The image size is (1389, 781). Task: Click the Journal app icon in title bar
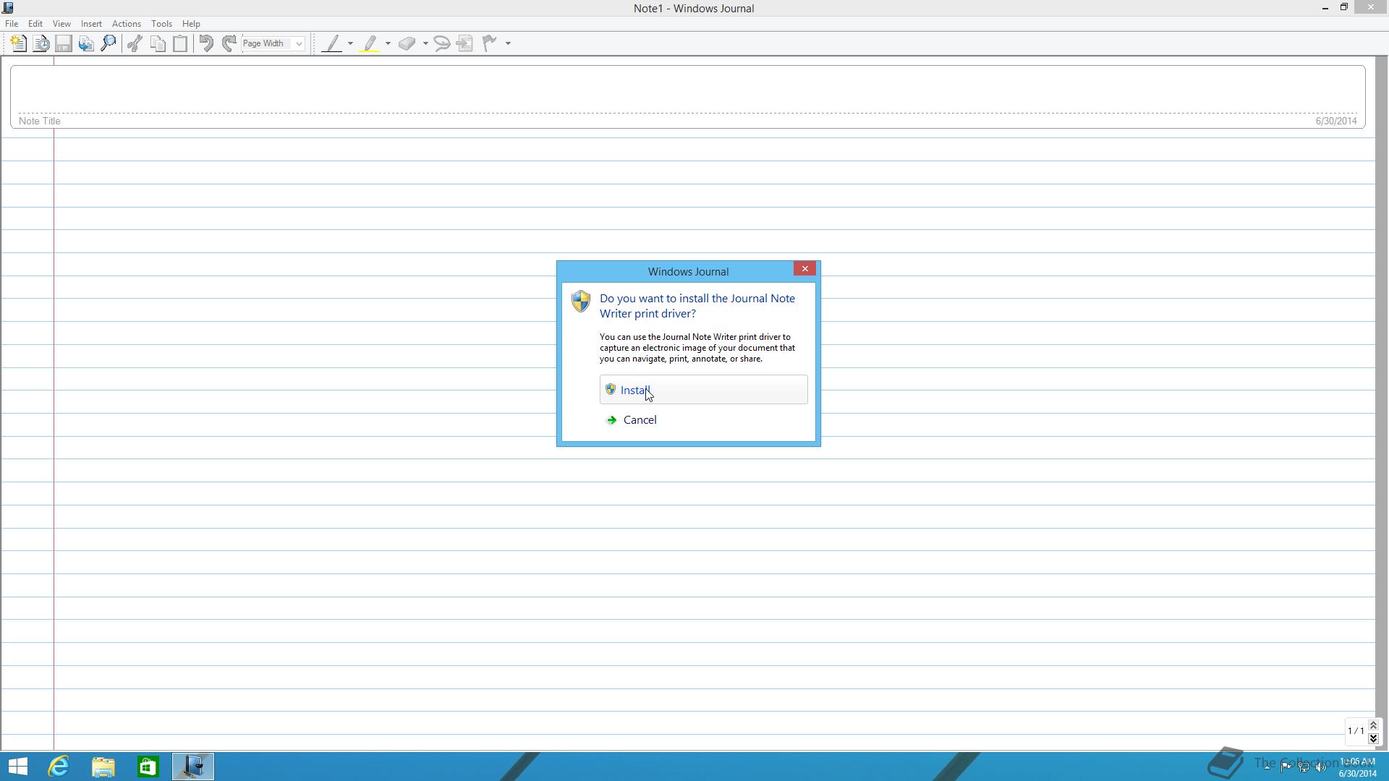pos(8,8)
